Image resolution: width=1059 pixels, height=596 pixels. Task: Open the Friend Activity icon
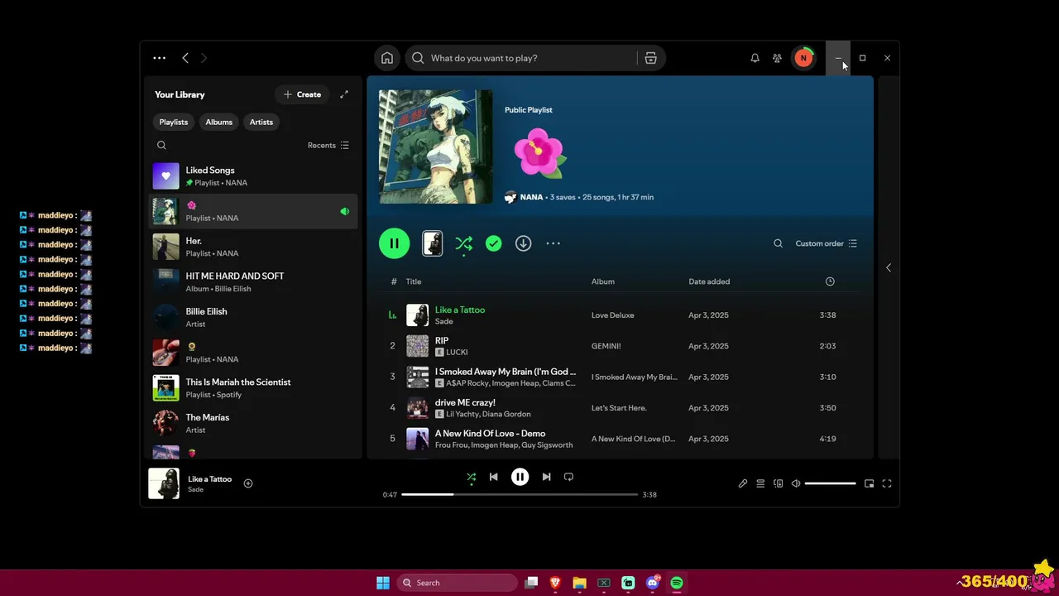click(777, 58)
